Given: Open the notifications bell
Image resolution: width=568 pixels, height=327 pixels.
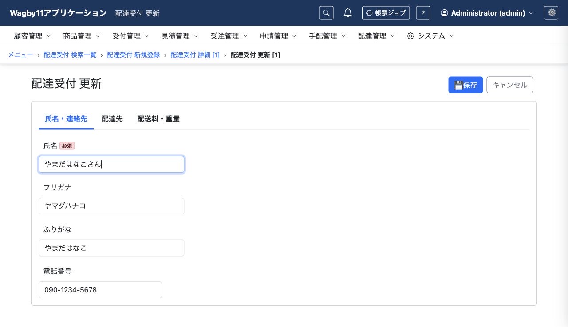Looking at the screenshot, I should coord(348,13).
